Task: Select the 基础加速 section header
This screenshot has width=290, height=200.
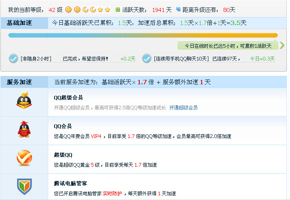Action: pyautogui.click(x=20, y=23)
